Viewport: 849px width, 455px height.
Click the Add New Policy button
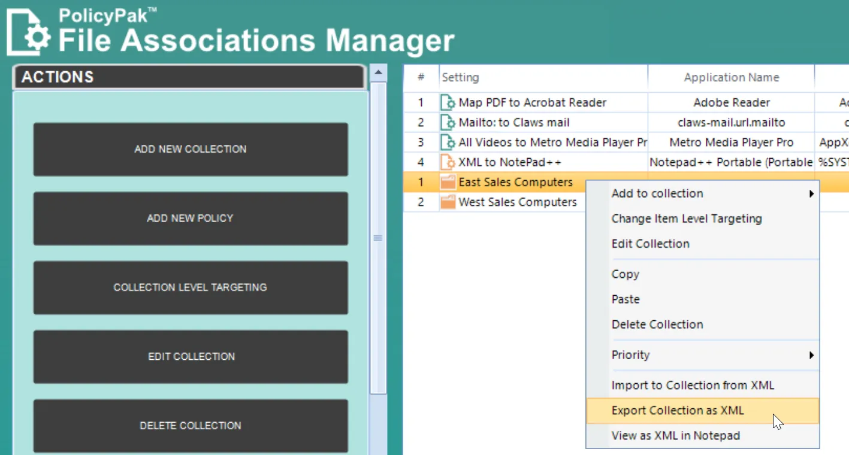191,219
